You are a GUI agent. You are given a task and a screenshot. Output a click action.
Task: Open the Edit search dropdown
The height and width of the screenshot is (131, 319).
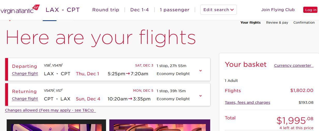pyautogui.click(x=218, y=10)
